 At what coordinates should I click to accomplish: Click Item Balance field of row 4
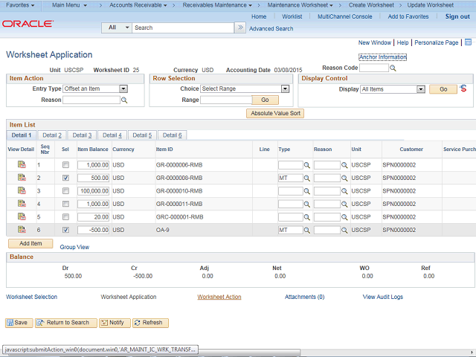pyautogui.click(x=93, y=205)
